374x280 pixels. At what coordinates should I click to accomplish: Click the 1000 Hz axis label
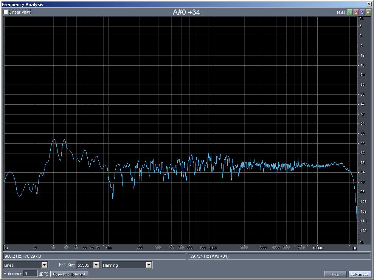point(213,248)
